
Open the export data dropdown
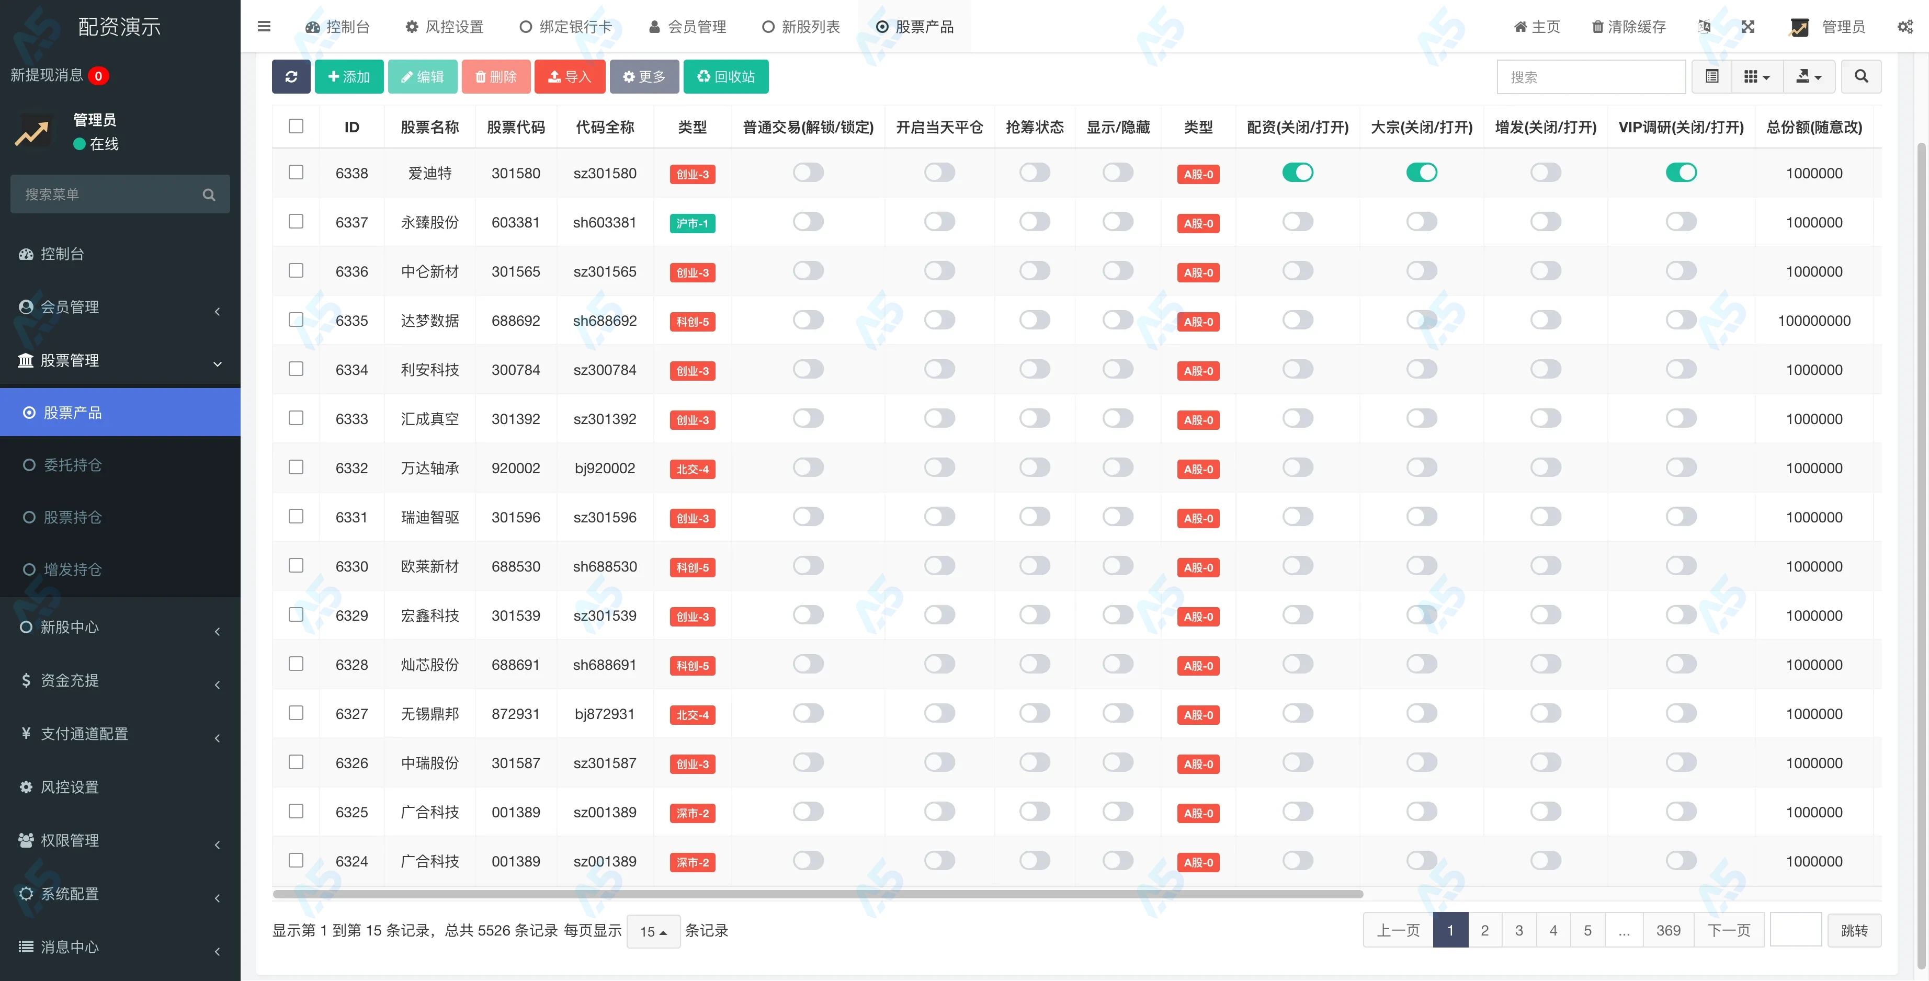[1809, 76]
